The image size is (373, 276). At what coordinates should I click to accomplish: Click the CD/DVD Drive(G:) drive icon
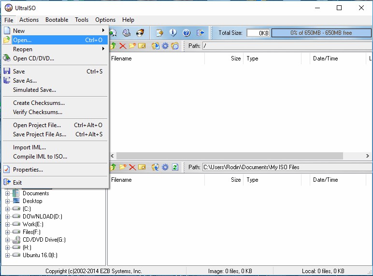coord(16,240)
